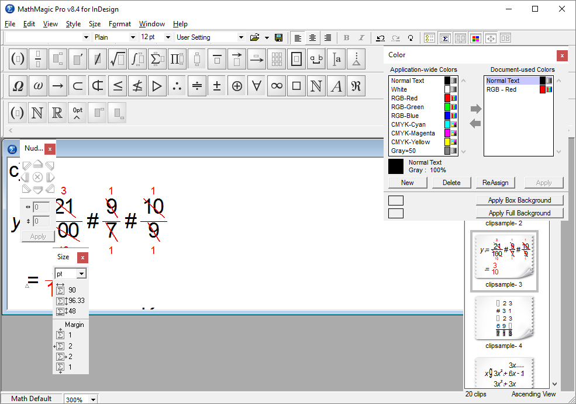Select the fraction template icon
The height and width of the screenshot is (404, 576).
tap(38, 58)
